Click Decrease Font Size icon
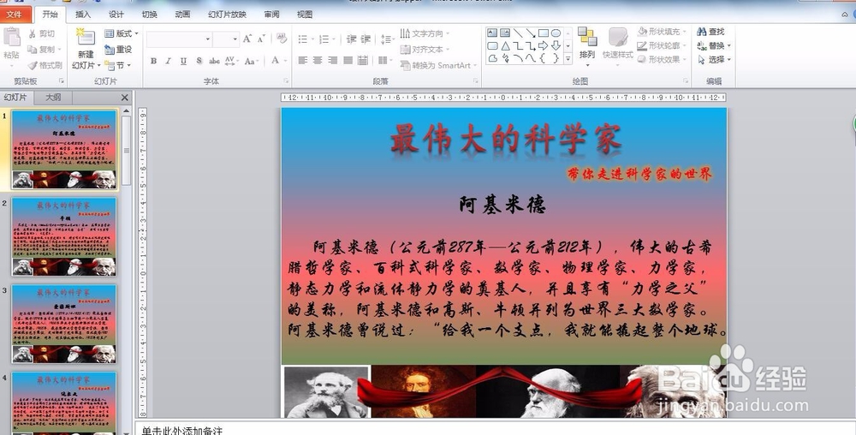Screen dimensions: 856x435 click(x=261, y=39)
